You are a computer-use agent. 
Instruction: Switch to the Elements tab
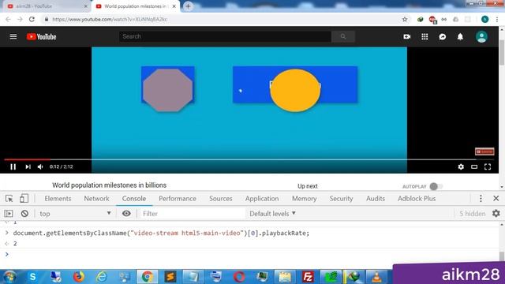tap(58, 198)
